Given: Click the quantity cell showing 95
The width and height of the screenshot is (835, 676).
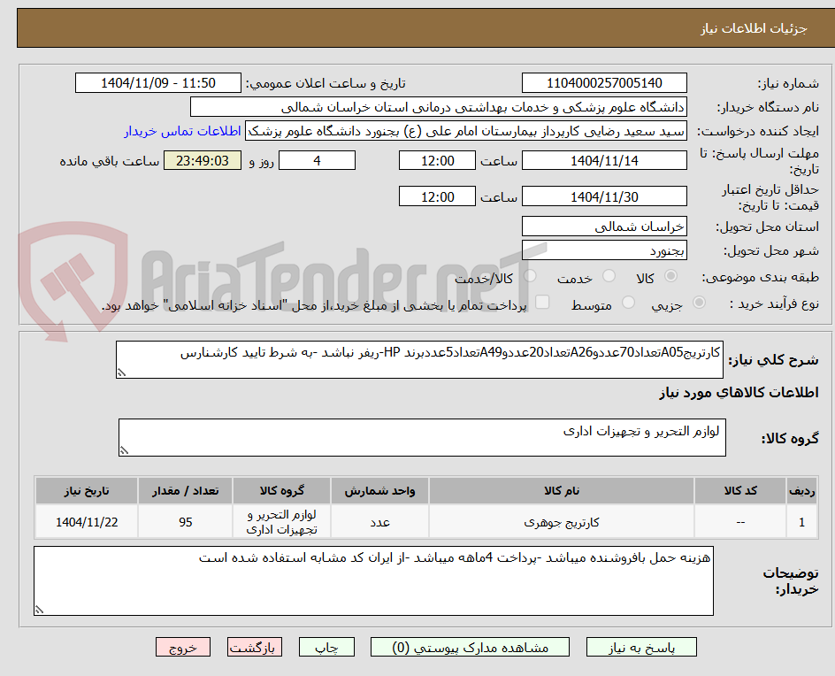Looking at the screenshot, I should [186, 522].
